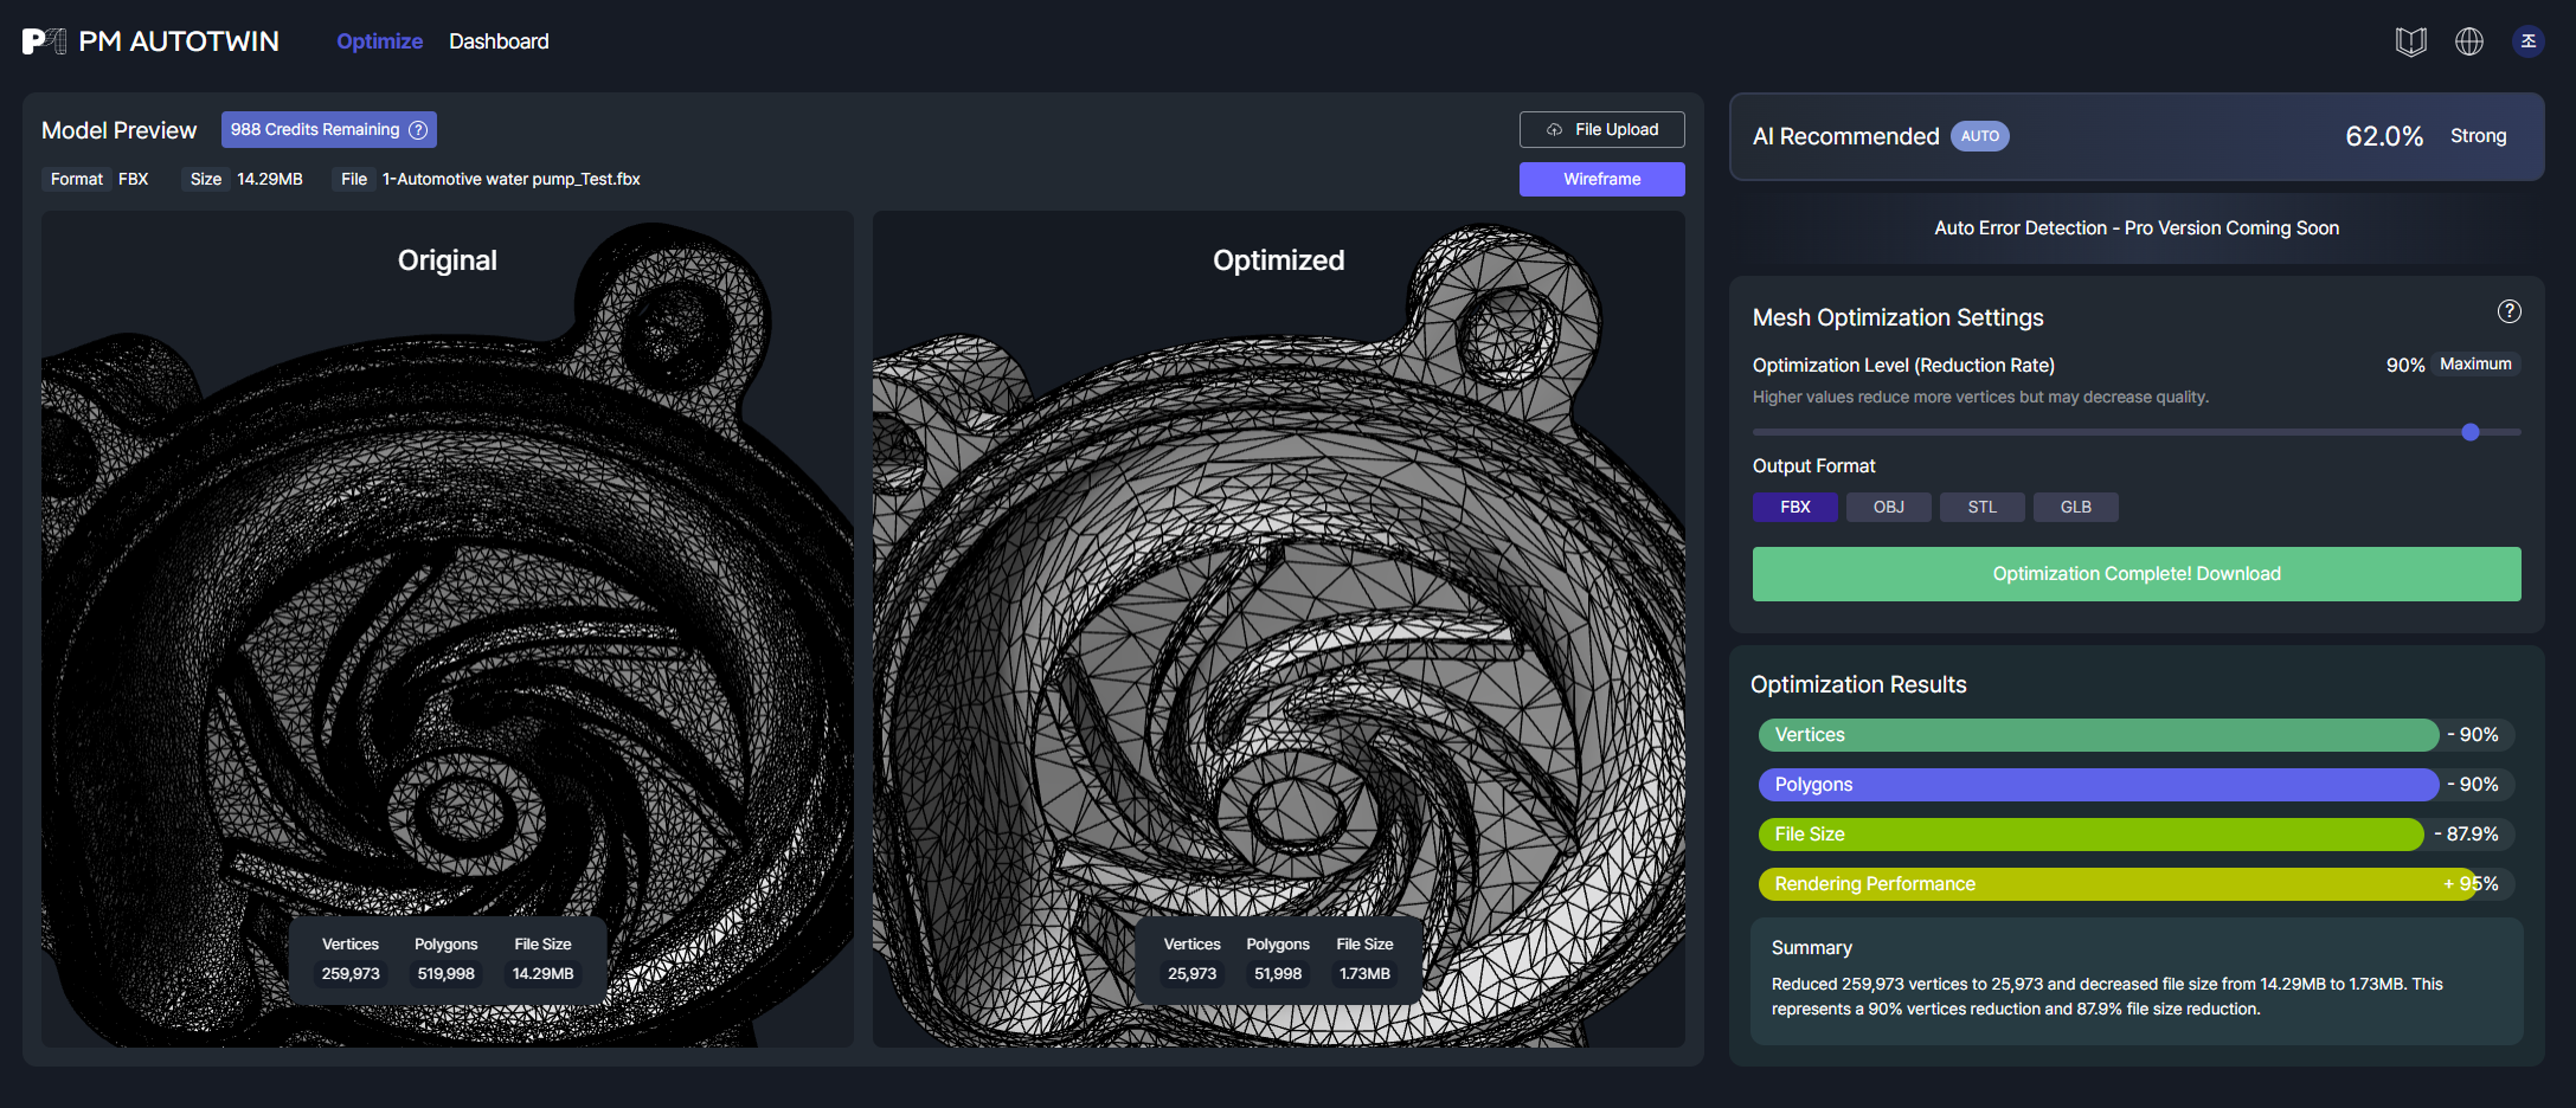Click the credits remaining help icon
Screen dimensions: 2576x1108
(x=419, y=130)
